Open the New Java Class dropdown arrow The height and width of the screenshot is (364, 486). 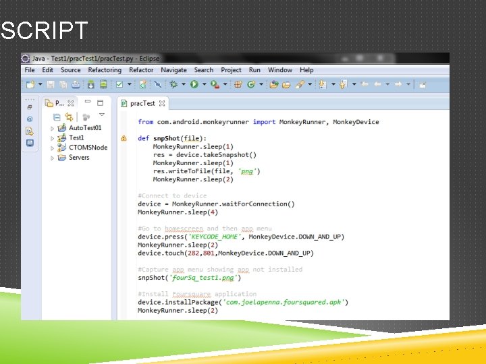click(261, 84)
